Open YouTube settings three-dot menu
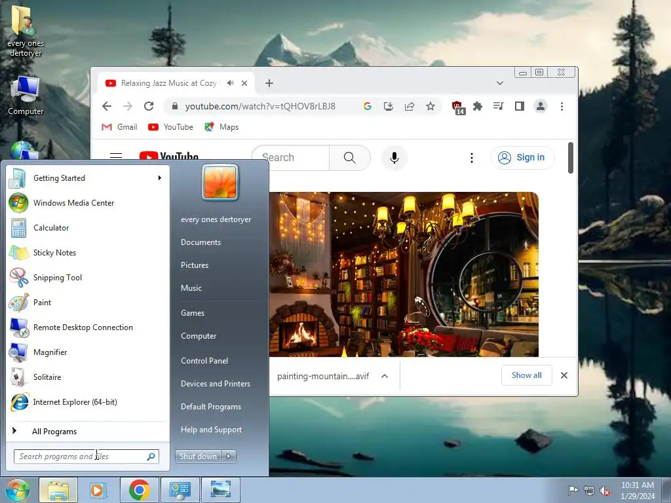 tap(472, 158)
